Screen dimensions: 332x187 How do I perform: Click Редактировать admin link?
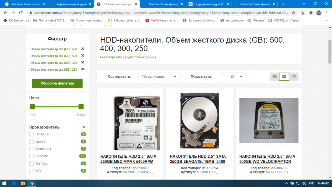tap(128, 57)
